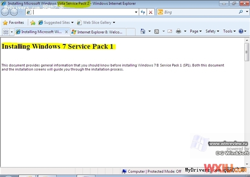Click the Back navigation button
The width and height of the screenshot is (250, 177).
coord(5,12)
